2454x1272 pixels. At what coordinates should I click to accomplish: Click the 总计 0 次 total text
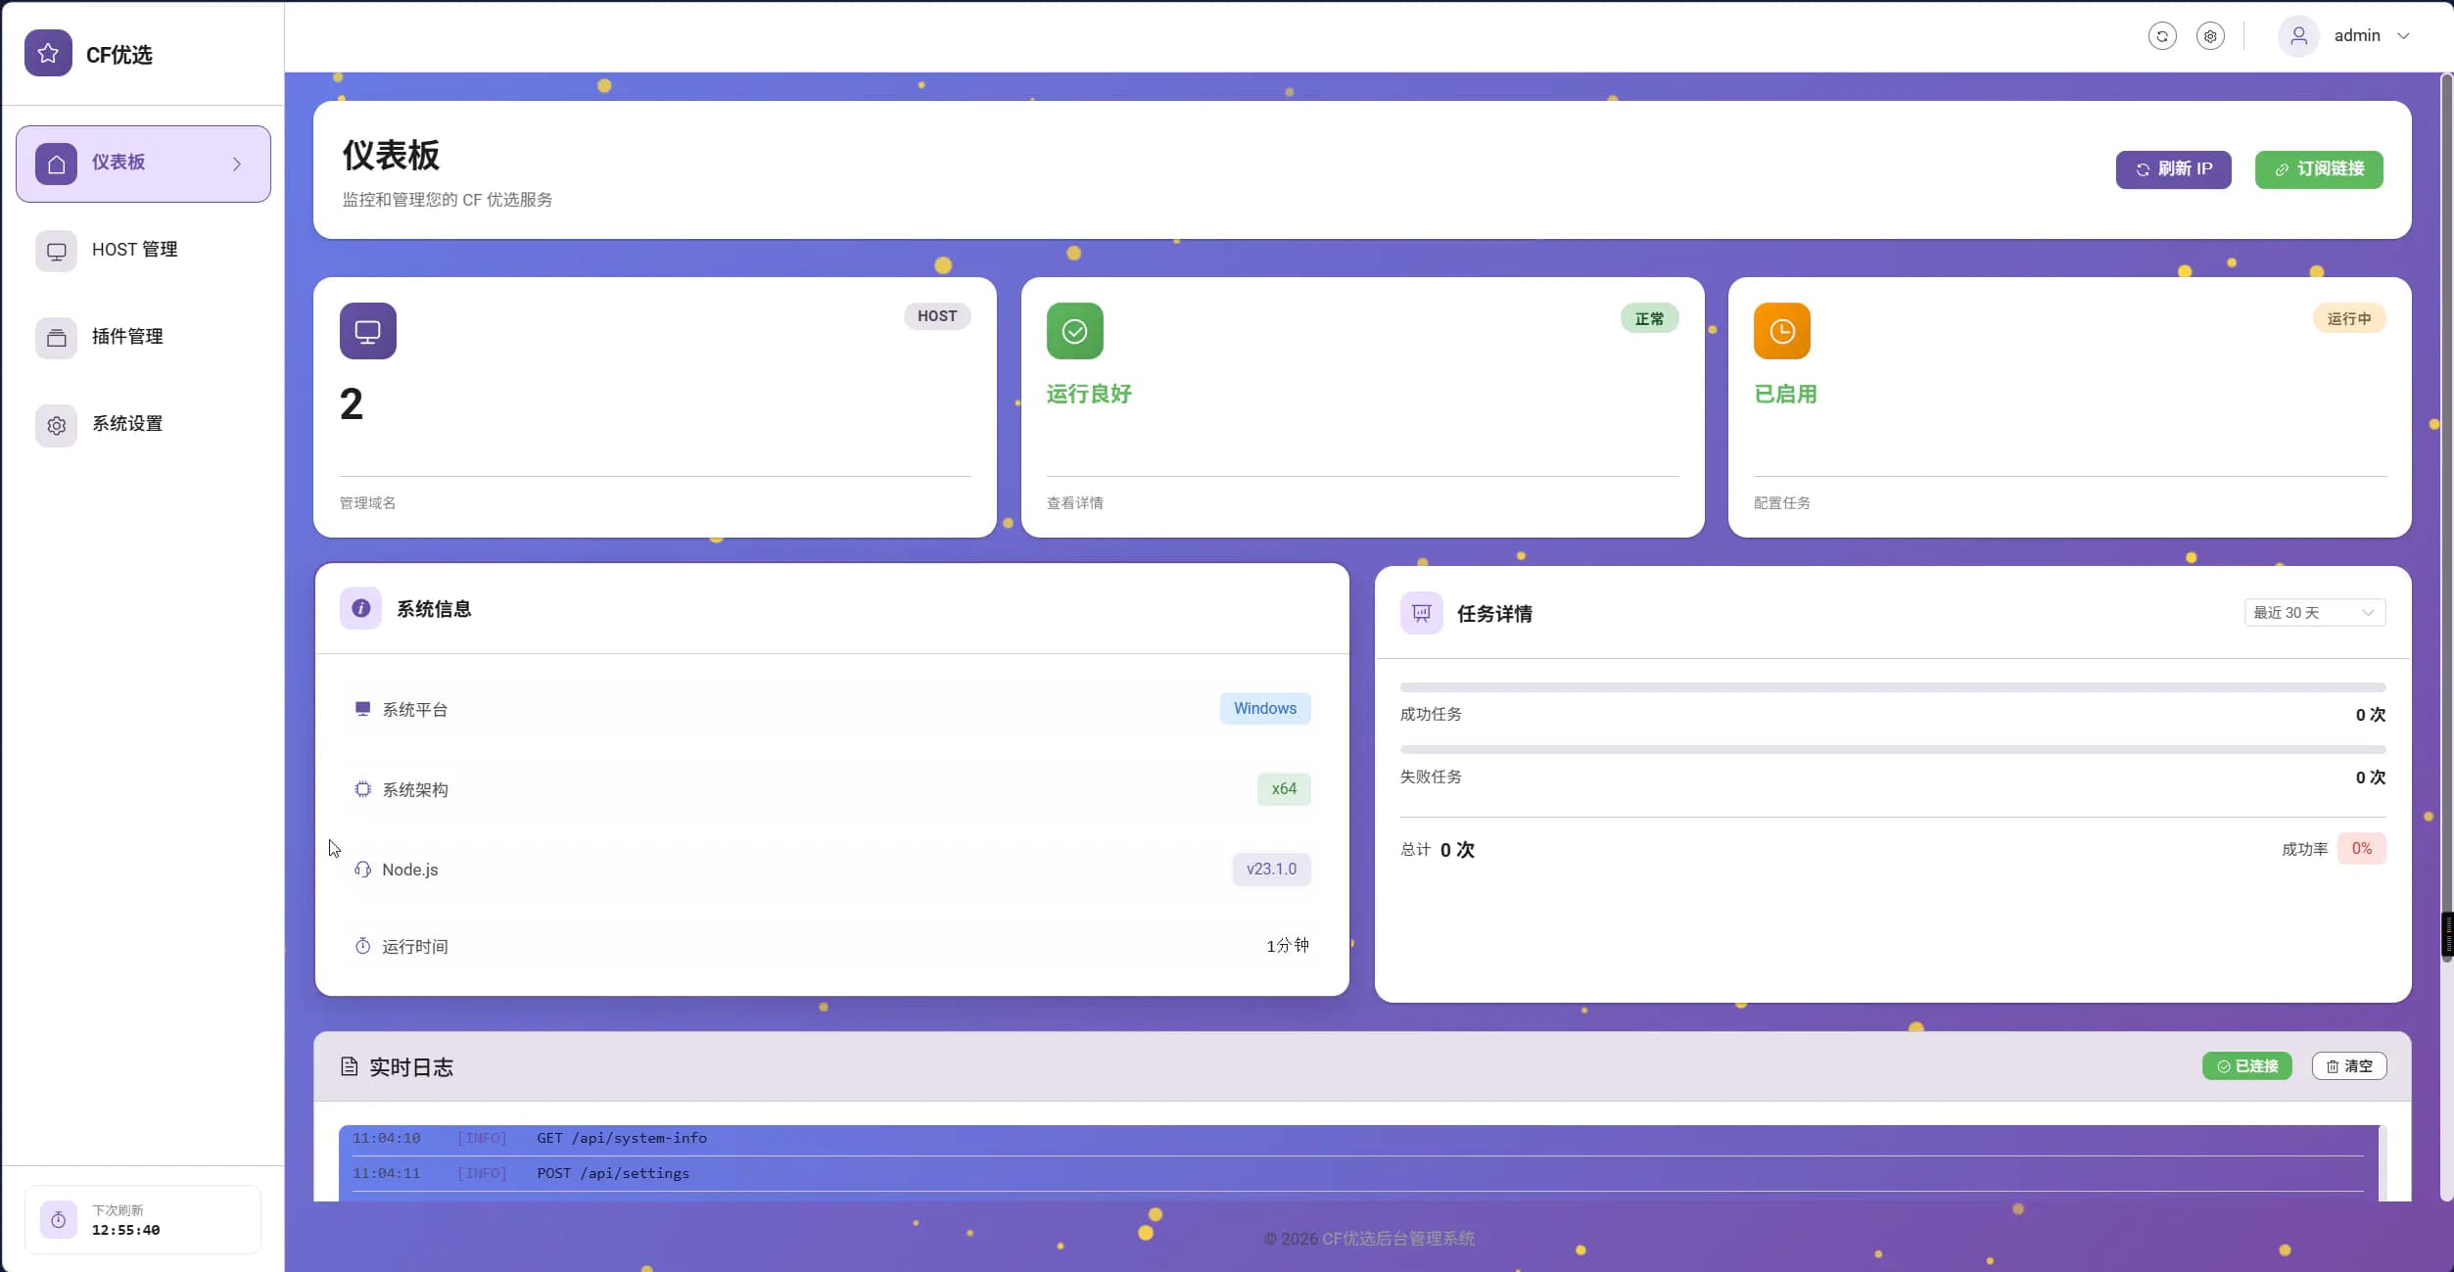[1437, 850]
